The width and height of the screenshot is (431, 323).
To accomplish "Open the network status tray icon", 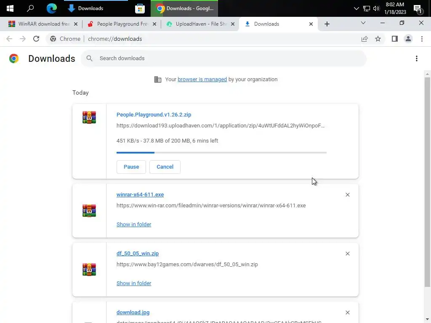I will [367, 8].
